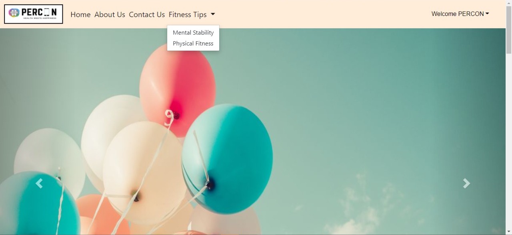Screen dimensions: 512x235
Task: Click the phone-shaped O in the PERCON logo
Action: [x=46, y=12]
